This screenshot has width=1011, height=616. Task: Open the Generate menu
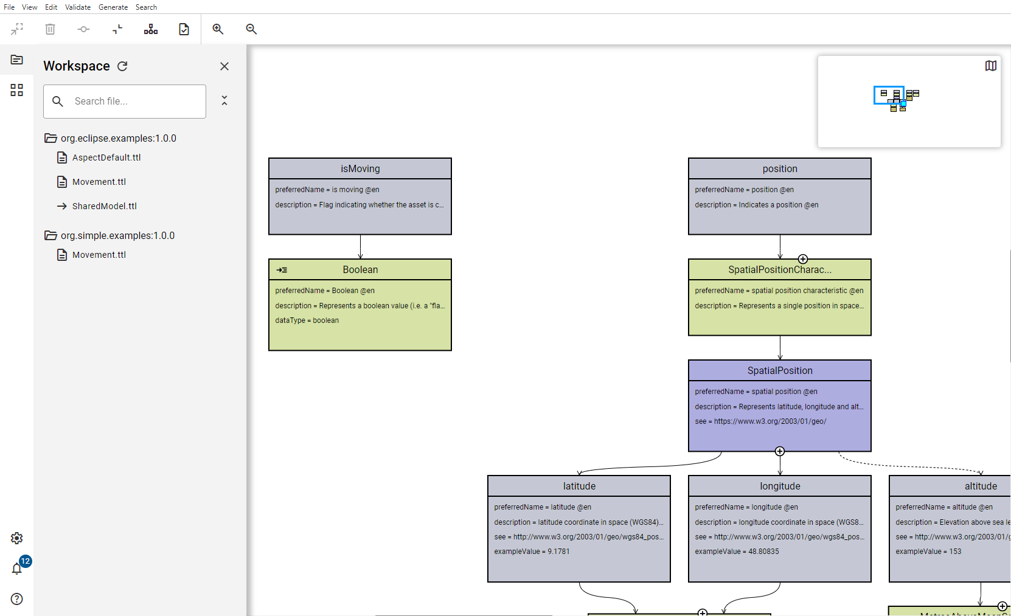point(113,7)
